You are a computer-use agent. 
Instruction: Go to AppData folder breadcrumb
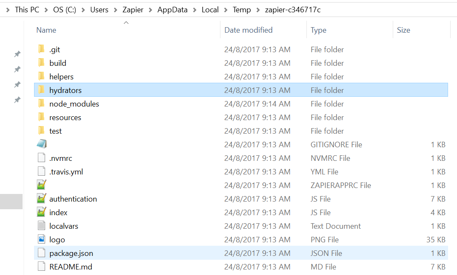point(172,10)
